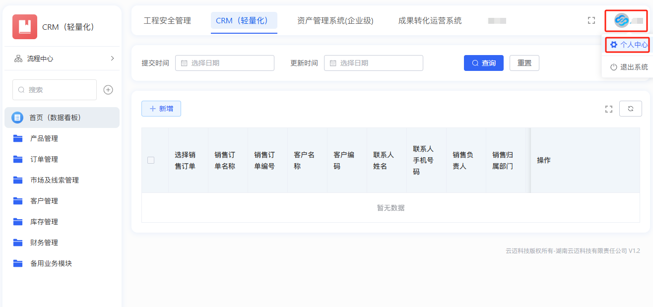The width and height of the screenshot is (653, 307).
Task: Toggle the select-all checkbox in table header
Action: click(151, 160)
